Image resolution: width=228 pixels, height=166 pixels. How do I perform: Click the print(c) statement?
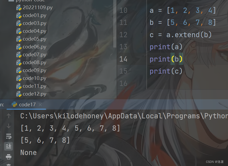click(x=166, y=71)
